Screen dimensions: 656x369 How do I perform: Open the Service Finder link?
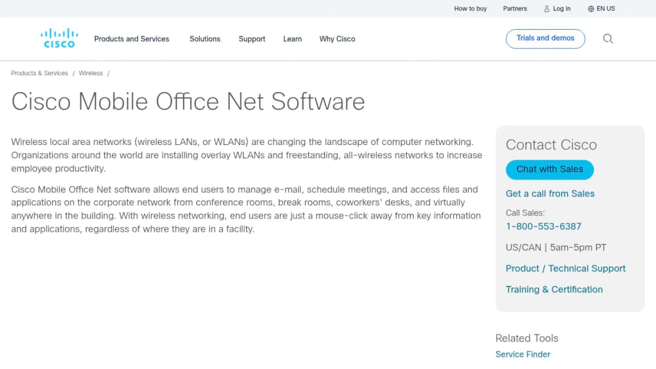point(522,354)
